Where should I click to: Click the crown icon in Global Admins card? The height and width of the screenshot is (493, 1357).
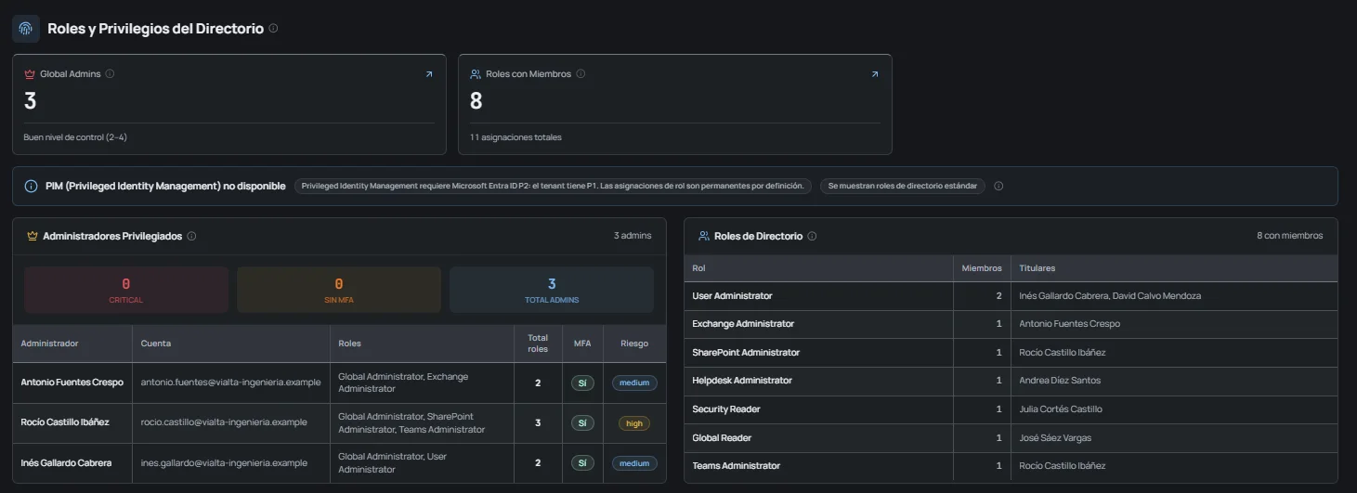[x=30, y=74]
